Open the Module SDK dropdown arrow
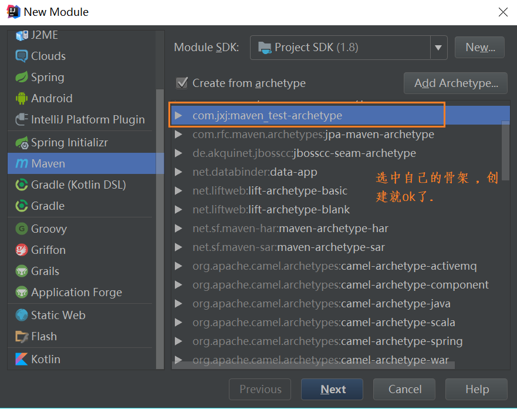Viewport: 517px width, 409px height. point(438,48)
